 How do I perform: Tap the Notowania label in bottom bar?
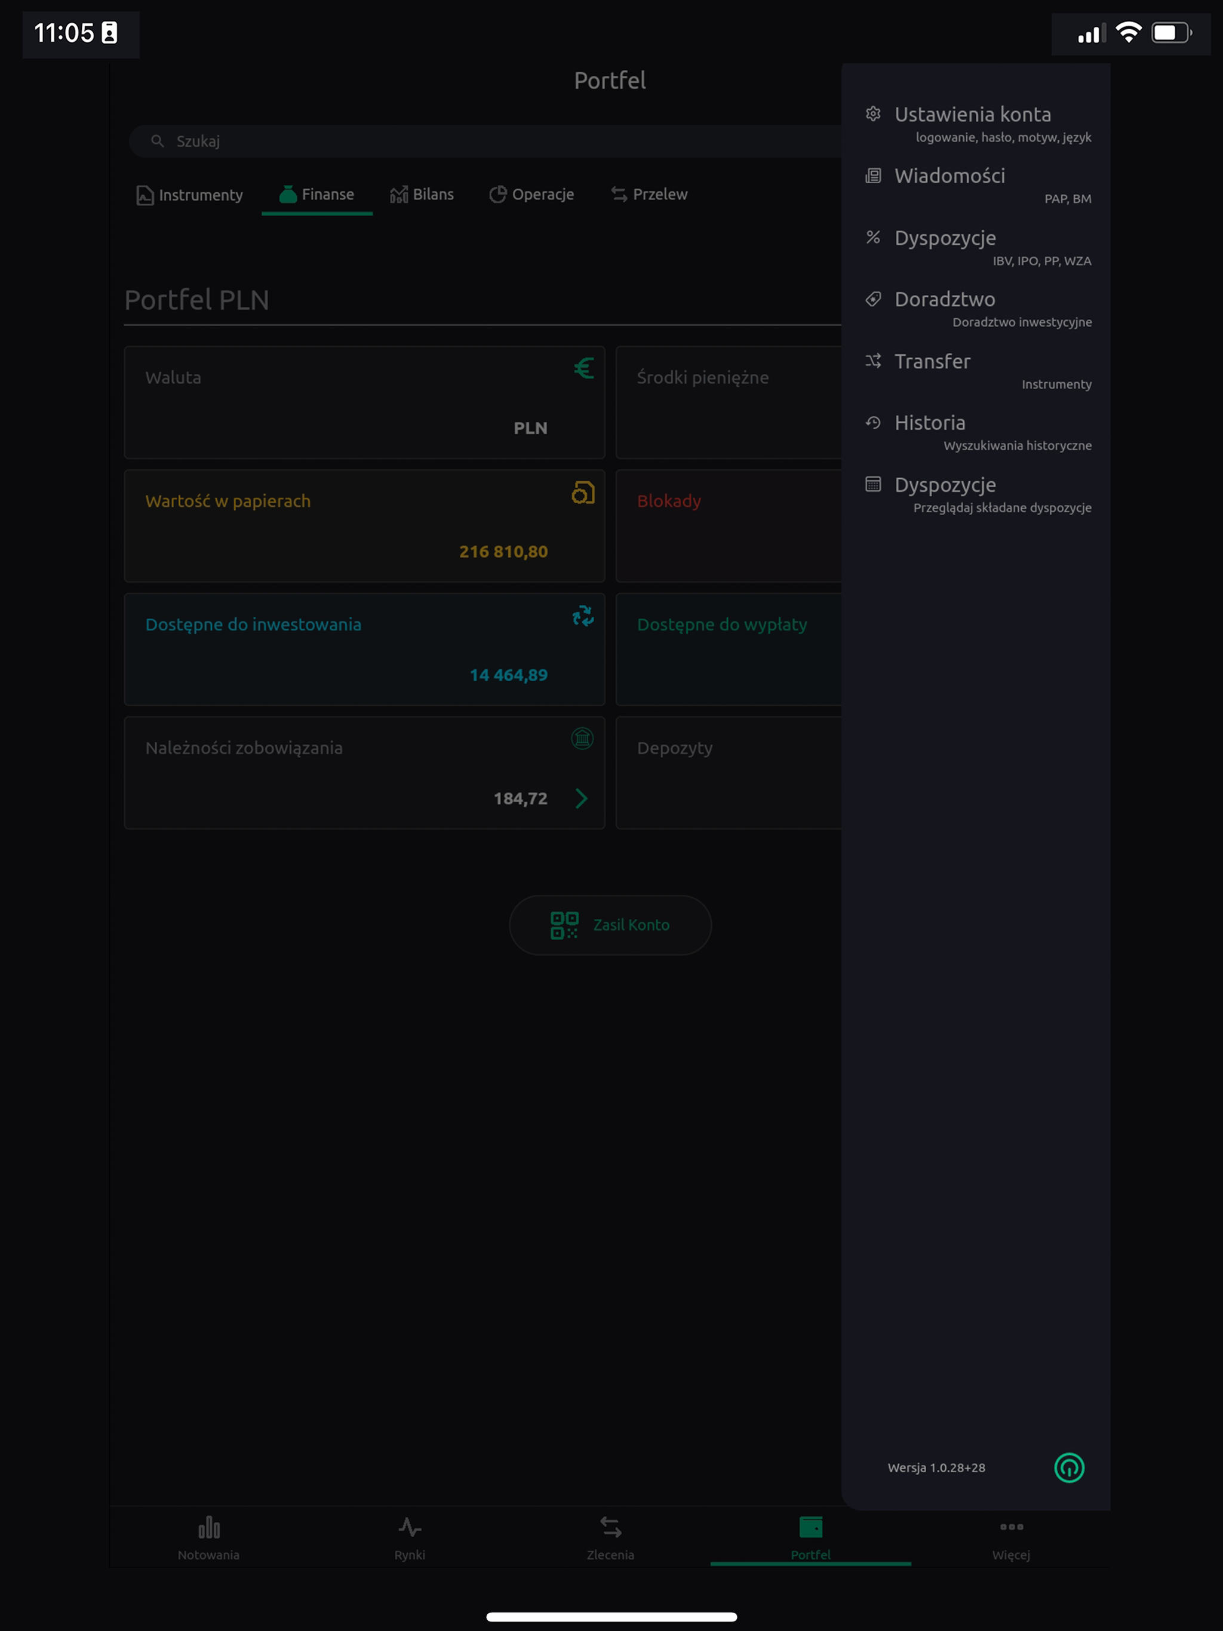209,1555
